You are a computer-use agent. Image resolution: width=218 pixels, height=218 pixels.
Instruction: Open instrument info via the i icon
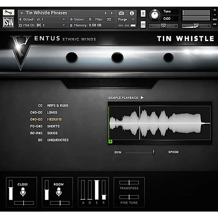pyautogui.click(x=132, y=13)
